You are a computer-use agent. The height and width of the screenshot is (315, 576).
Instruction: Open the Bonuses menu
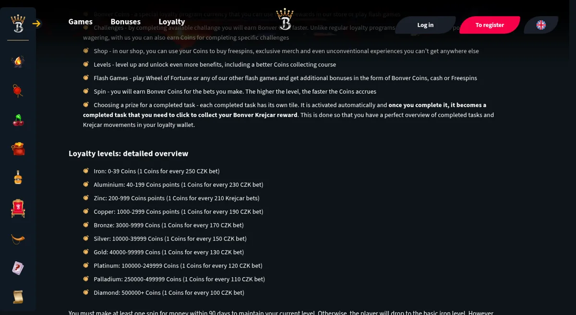point(125,22)
